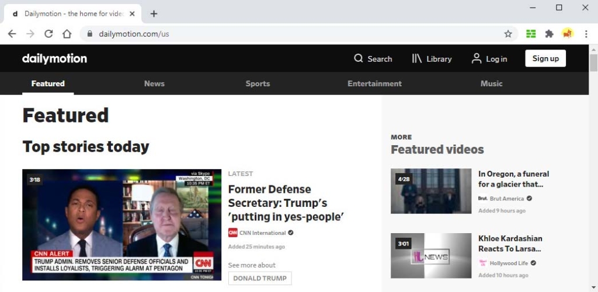Click 'Added 10 hours ago' text

click(x=503, y=275)
